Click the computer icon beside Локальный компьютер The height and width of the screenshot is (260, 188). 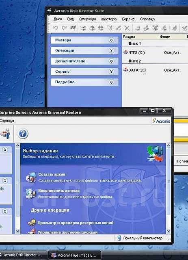(119, 238)
